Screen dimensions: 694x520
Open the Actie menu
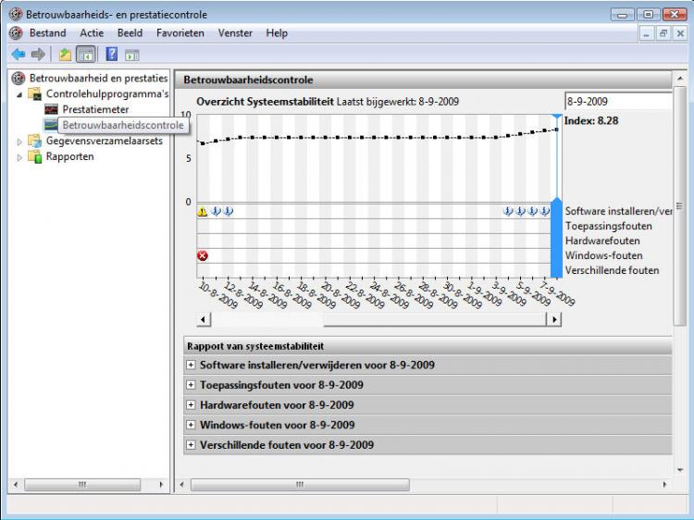click(92, 33)
